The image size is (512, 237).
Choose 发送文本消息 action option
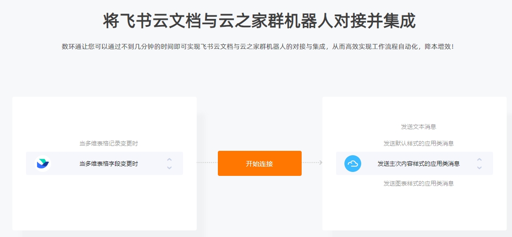419,127
